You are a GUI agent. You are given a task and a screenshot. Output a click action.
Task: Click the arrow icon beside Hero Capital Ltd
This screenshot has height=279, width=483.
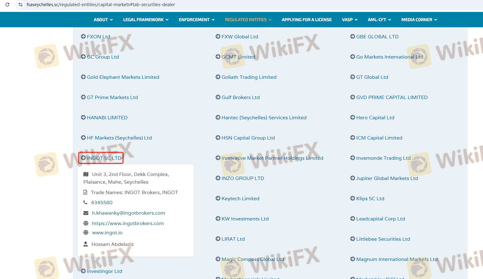353,117
